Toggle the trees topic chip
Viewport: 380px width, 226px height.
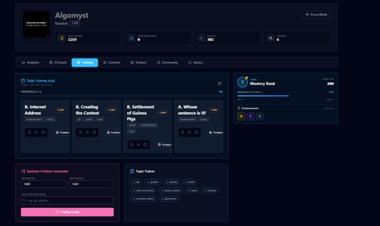pyautogui.click(x=192, y=191)
